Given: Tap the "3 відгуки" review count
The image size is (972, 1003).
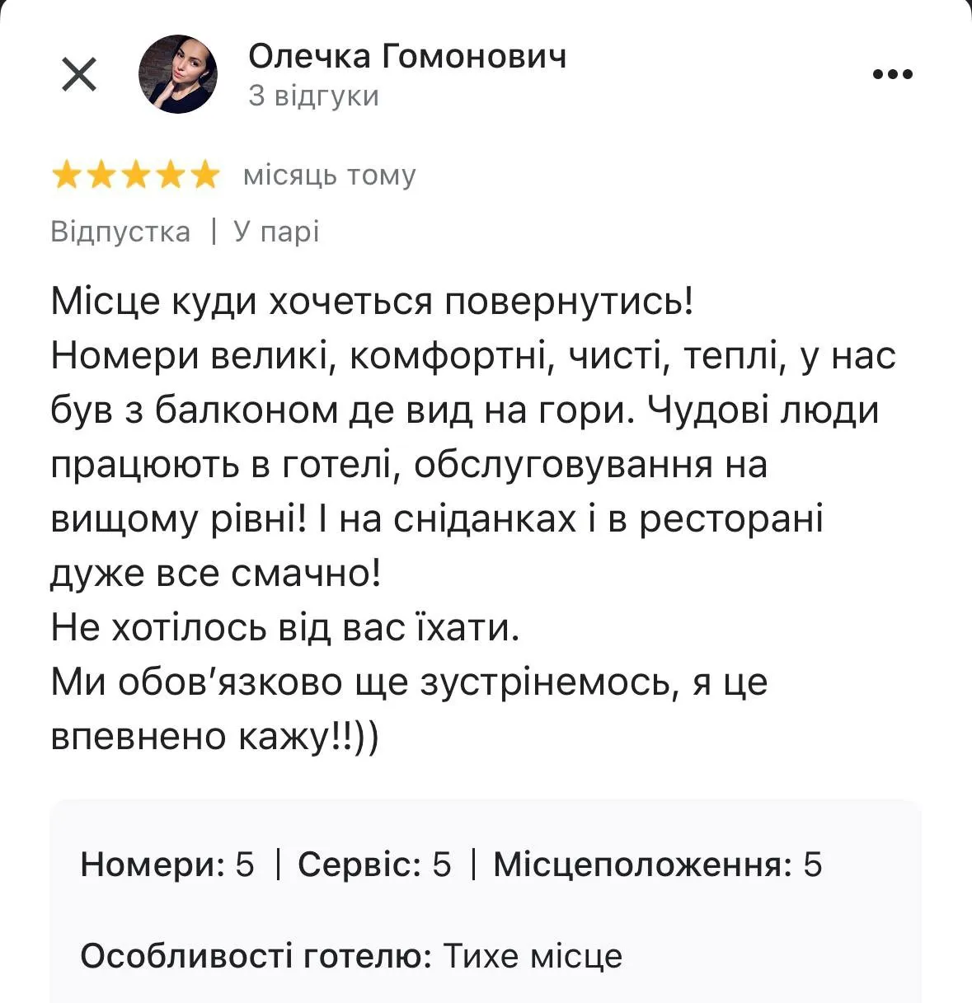Looking at the screenshot, I should coord(313,96).
